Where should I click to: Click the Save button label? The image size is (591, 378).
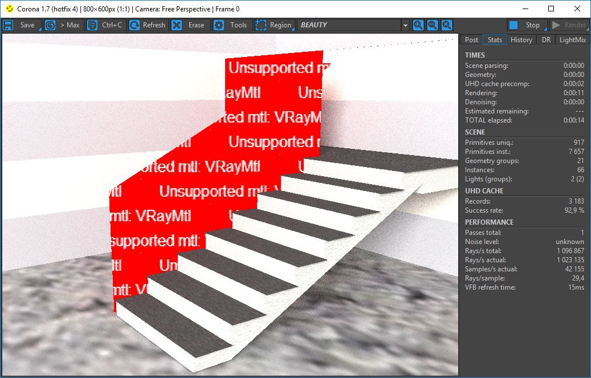point(27,25)
